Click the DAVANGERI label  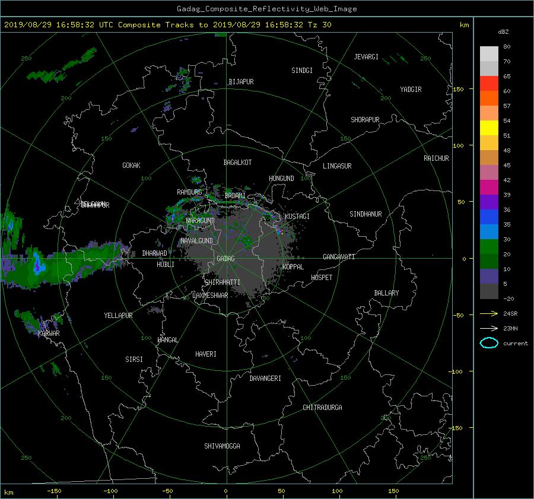[x=265, y=379]
